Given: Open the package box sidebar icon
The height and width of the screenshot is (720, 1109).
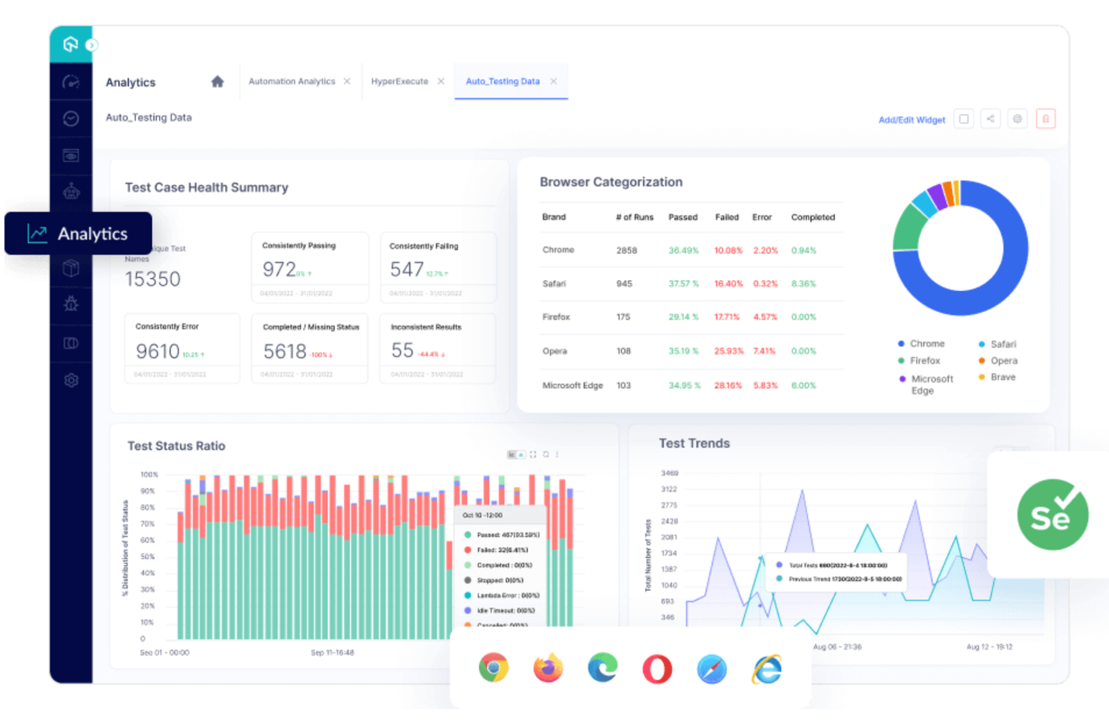Looking at the screenshot, I should (x=71, y=268).
